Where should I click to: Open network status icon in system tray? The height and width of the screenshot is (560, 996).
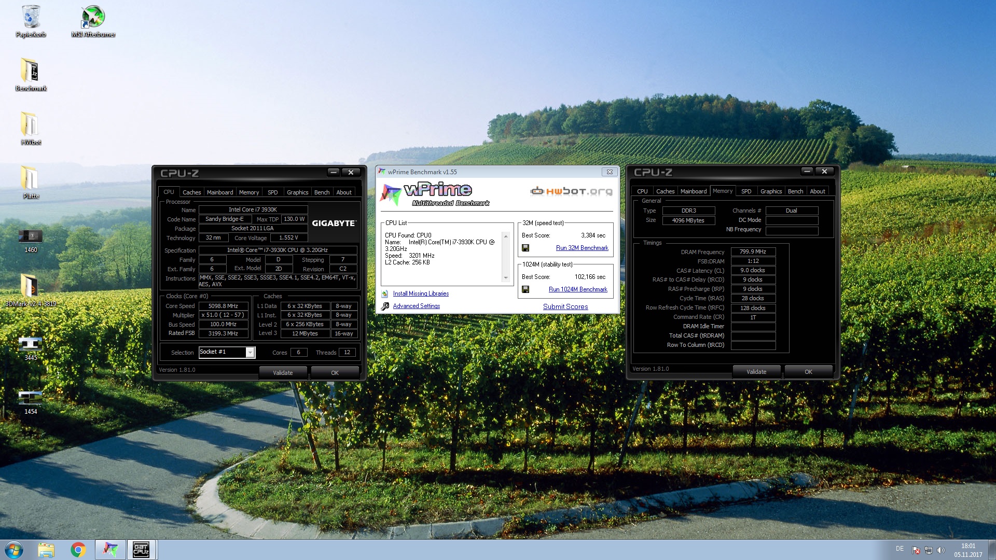point(929,550)
